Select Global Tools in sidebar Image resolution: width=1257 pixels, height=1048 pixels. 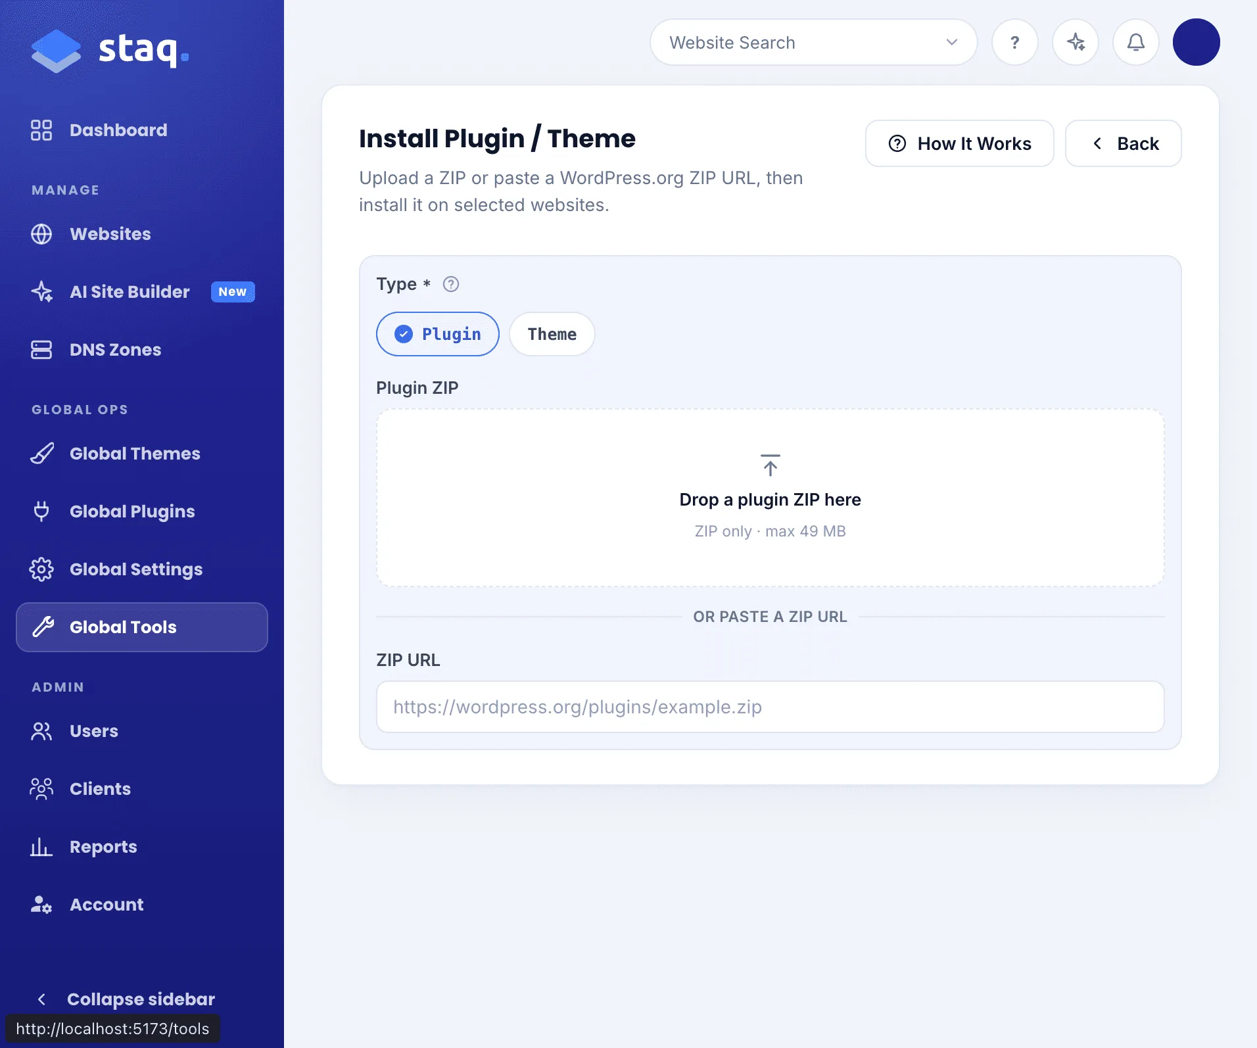pyautogui.click(x=142, y=627)
